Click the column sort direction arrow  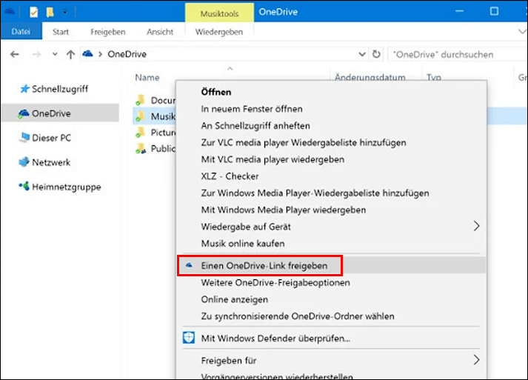tap(230, 69)
